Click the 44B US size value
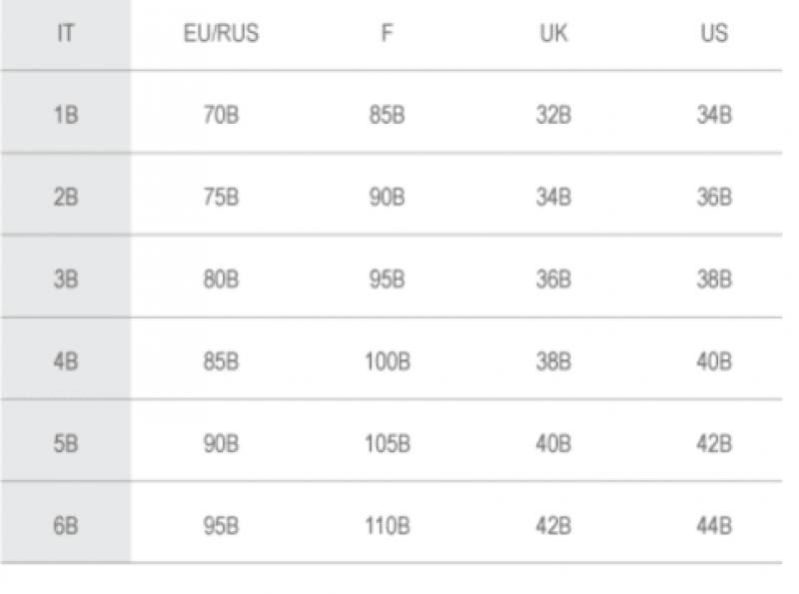The width and height of the screenshot is (799, 594). point(714,526)
